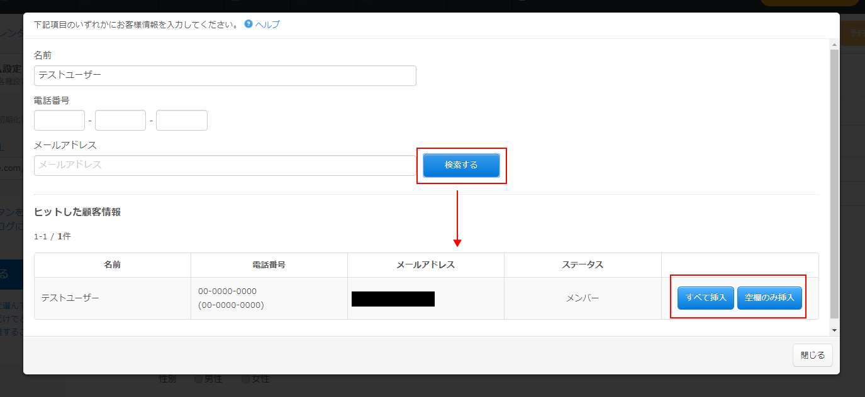Click the メンバー status cell
This screenshot has height=397, width=865.
pos(582,298)
